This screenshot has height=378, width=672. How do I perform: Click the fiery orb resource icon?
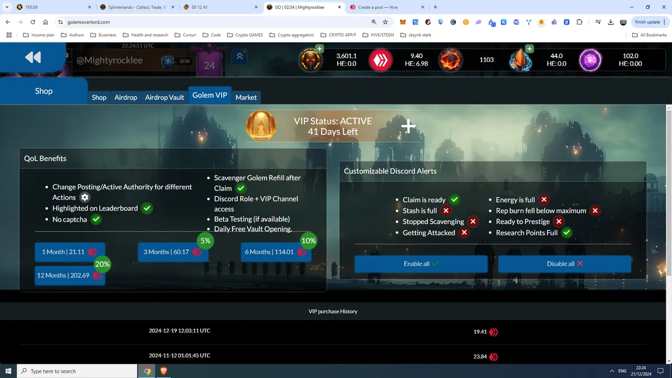(450, 60)
